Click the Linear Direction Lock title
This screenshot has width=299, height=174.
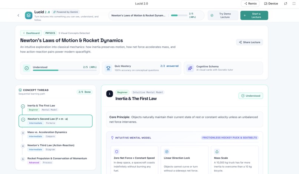click(177, 158)
